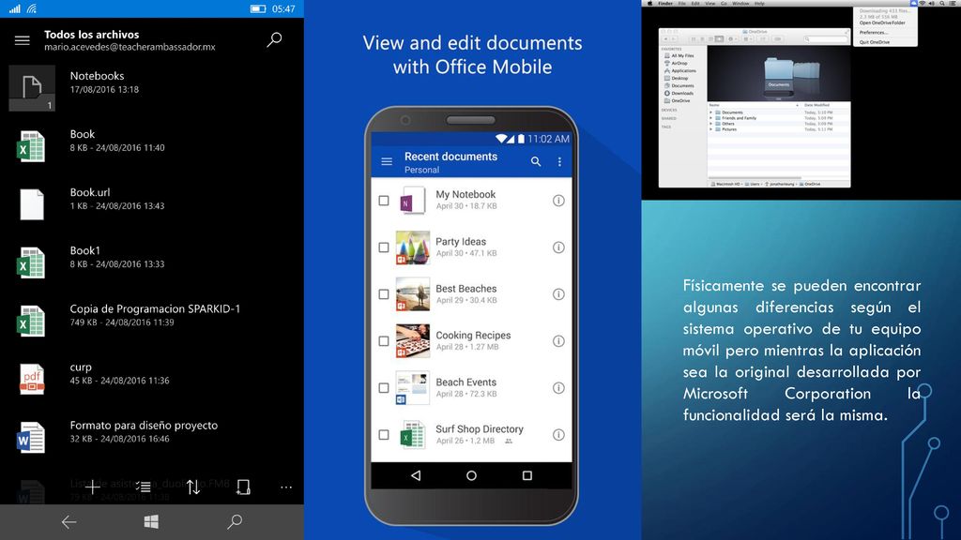This screenshot has height=540, width=961.
Task: Check the box next to Surf Shop Directory
Action: coord(384,435)
